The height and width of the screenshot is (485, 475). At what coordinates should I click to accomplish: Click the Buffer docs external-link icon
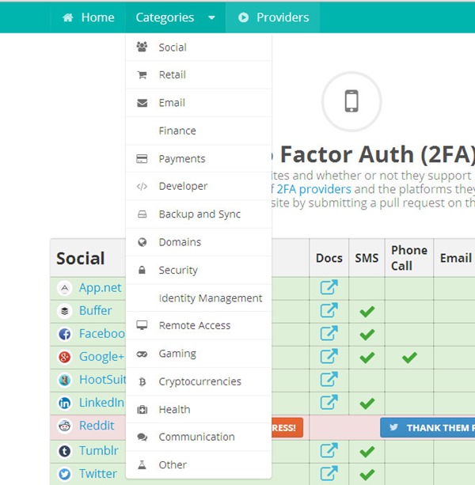coord(329,311)
